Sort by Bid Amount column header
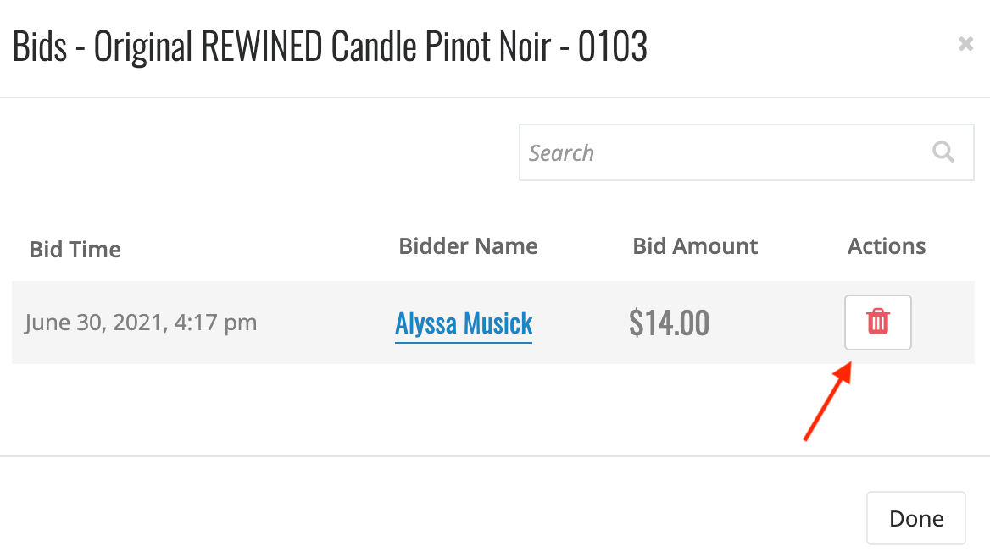The image size is (990, 557). coord(695,246)
